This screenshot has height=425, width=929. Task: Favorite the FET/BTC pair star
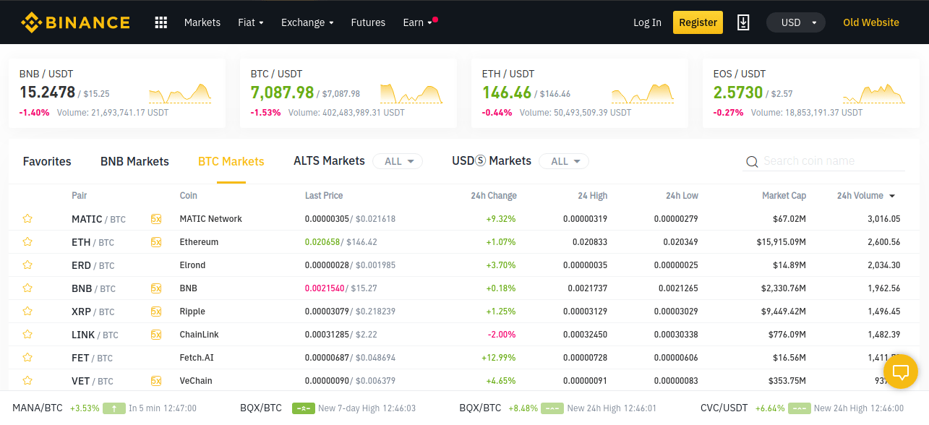click(27, 357)
